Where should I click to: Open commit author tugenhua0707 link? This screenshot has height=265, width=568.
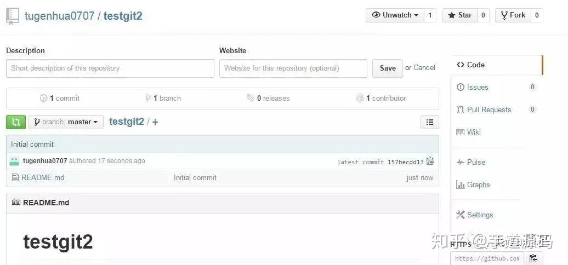tap(45, 161)
